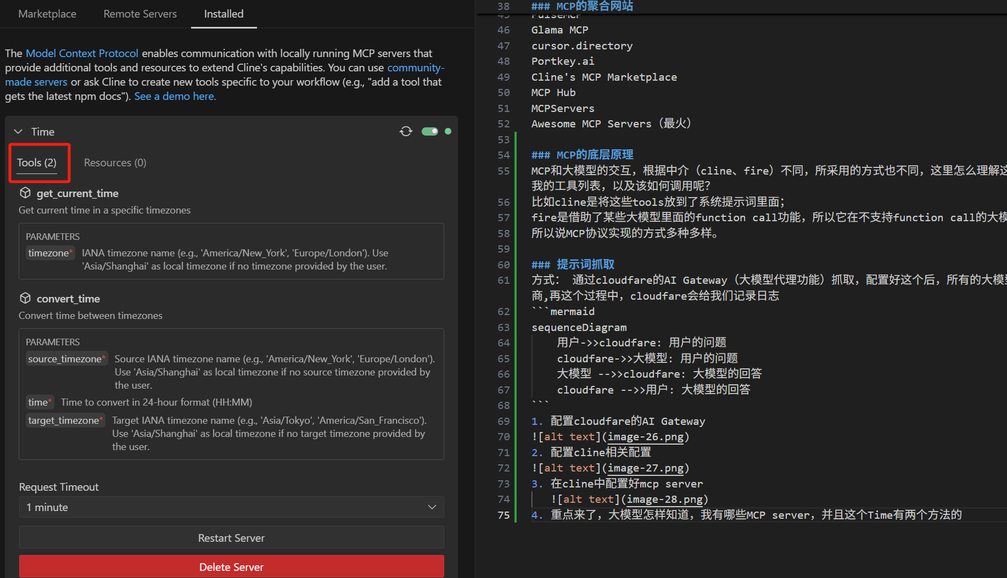Viewport: 1007px width, 578px height.
Task: Click the dropdown arrow on 1 minute
Action: [432, 507]
